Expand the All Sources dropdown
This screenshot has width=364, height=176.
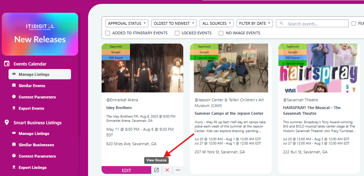click(x=217, y=23)
